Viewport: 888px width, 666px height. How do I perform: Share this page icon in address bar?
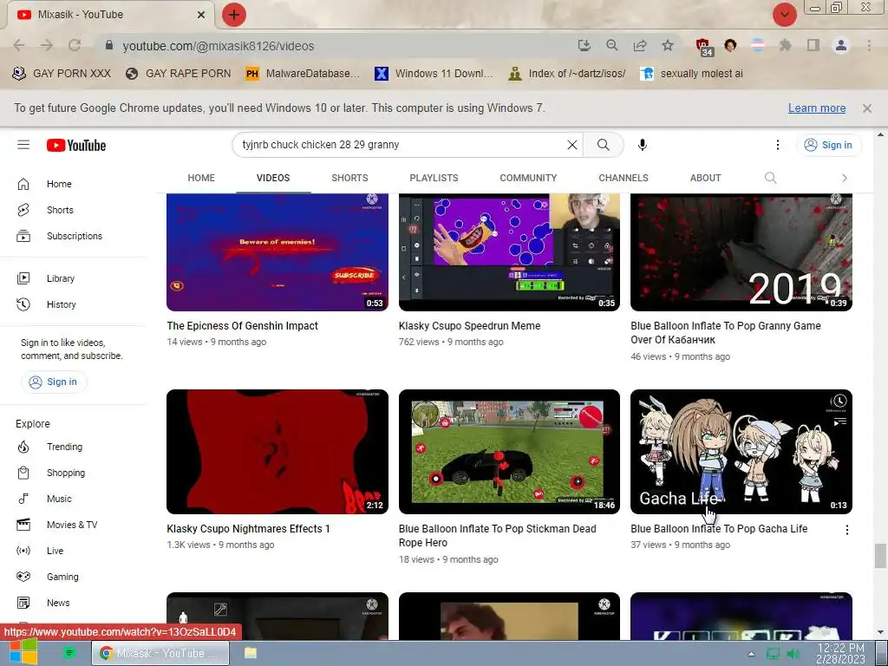(x=640, y=45)
